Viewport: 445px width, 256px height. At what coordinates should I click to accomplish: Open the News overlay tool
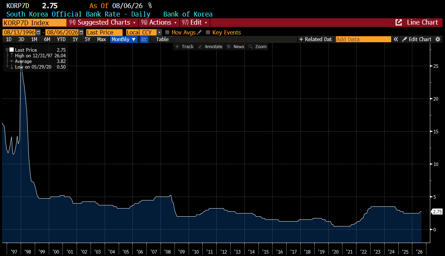coord(235,47)
